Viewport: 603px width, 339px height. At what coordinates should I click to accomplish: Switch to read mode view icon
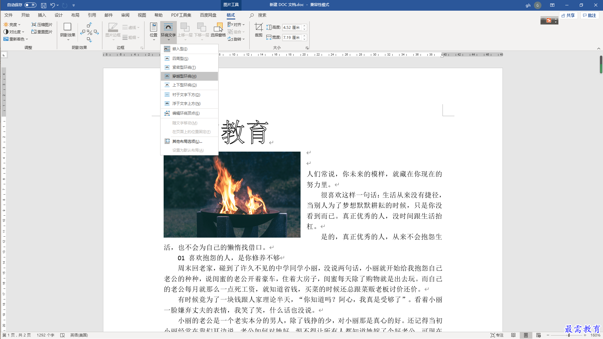tap(513, 335)
